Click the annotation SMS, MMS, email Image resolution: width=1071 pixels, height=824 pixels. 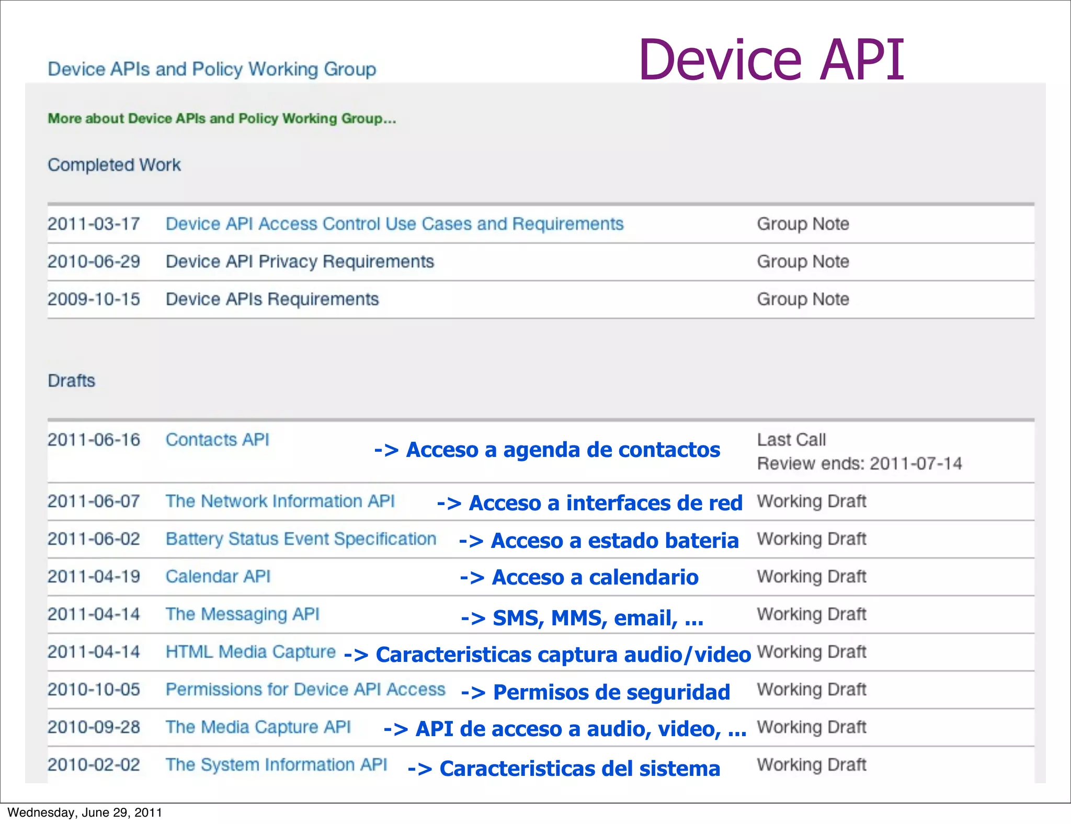pos(582,618)
